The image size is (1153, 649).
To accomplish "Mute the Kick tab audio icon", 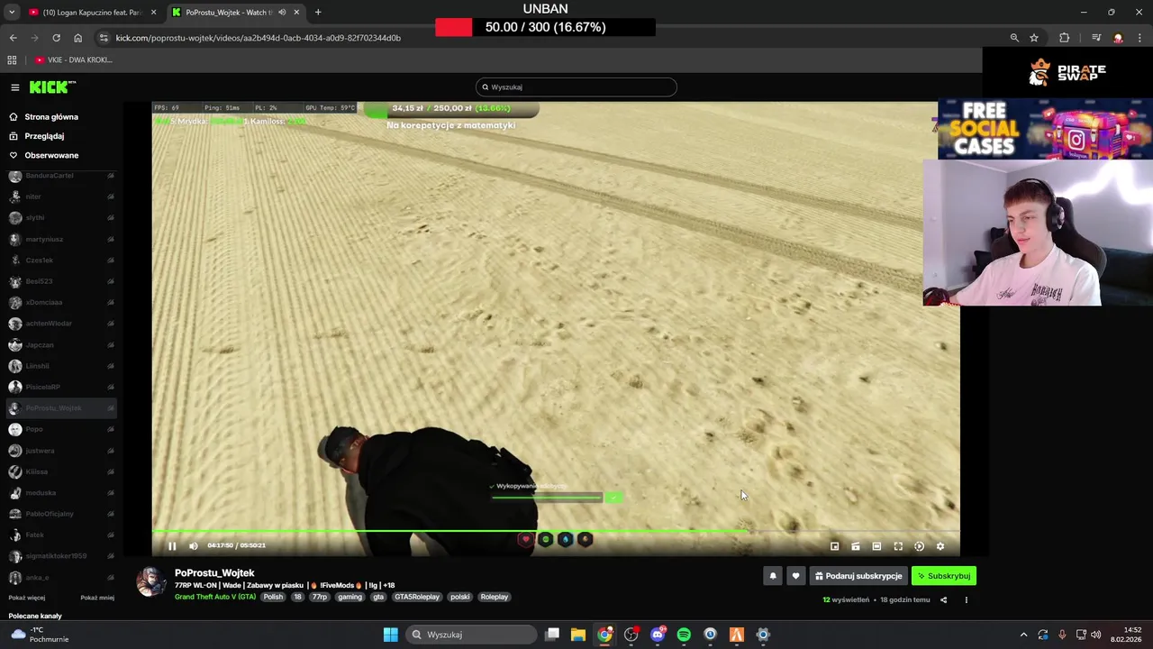I will [282, 13].
